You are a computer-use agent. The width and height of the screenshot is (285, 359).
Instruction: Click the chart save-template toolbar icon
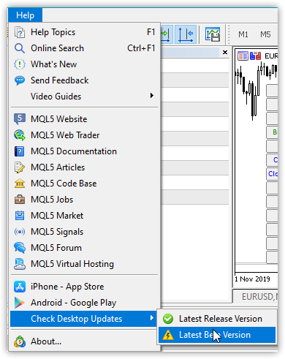[213, 34]
